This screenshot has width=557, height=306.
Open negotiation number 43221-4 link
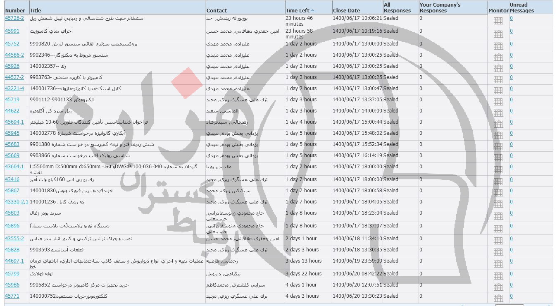coord(14,88)
